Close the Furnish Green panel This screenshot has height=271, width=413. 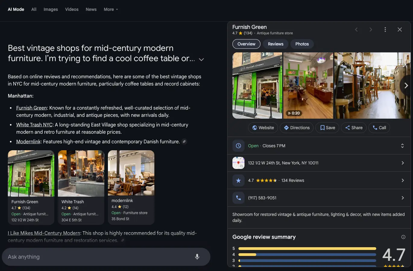coord(400,30)
